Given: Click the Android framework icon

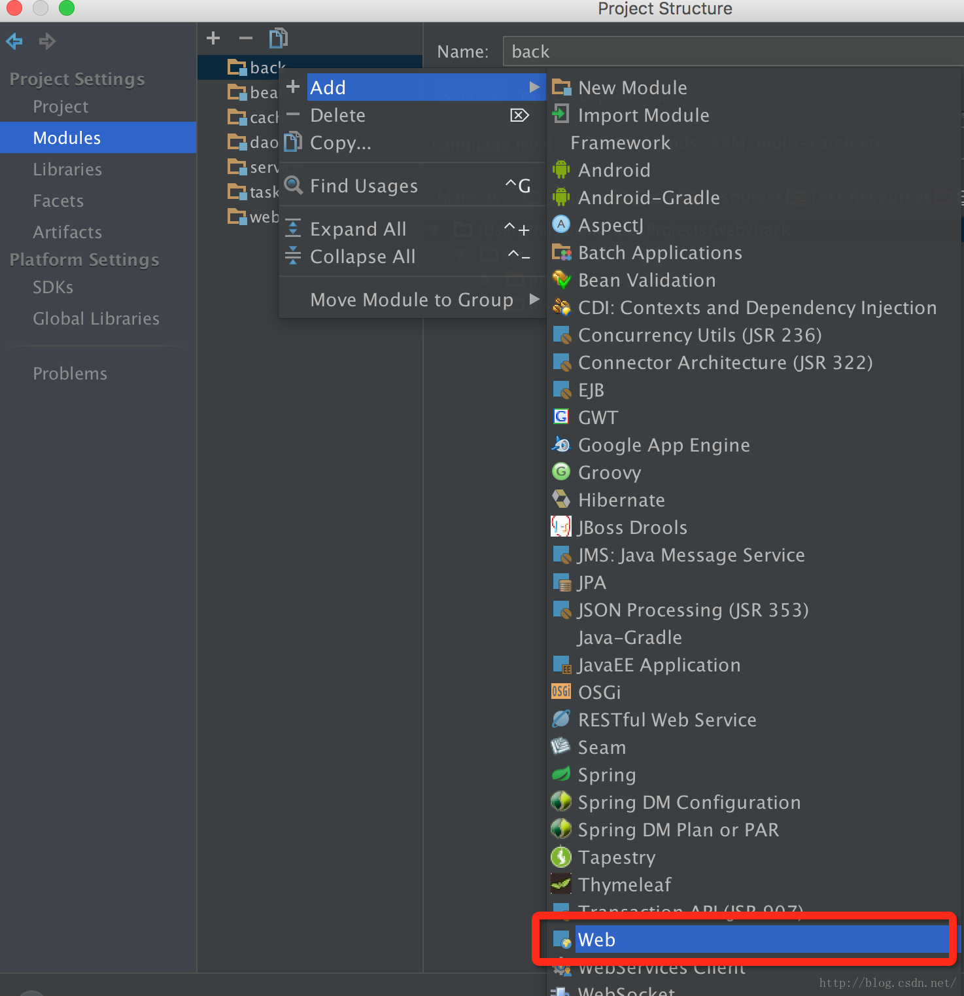Looking at the screenshot, I should pyautogui.click(x=561, y=170).
